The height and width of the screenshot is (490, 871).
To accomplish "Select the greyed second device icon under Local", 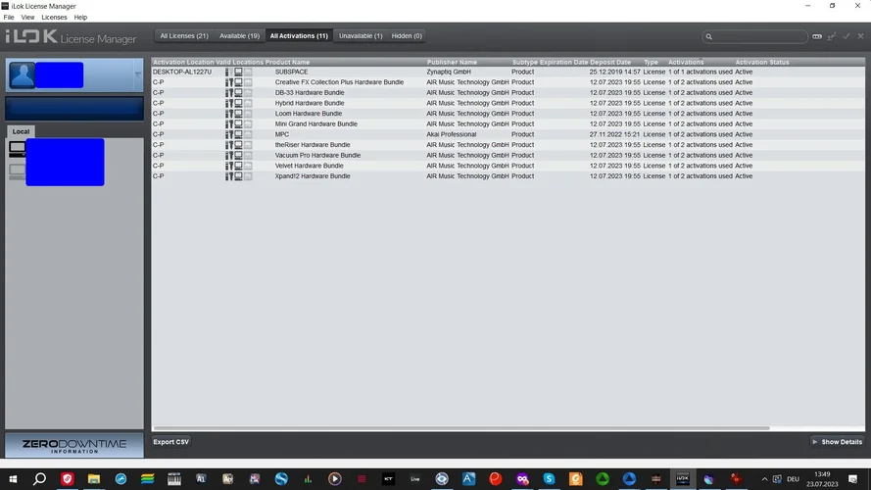I will click(x=18, y=171).
